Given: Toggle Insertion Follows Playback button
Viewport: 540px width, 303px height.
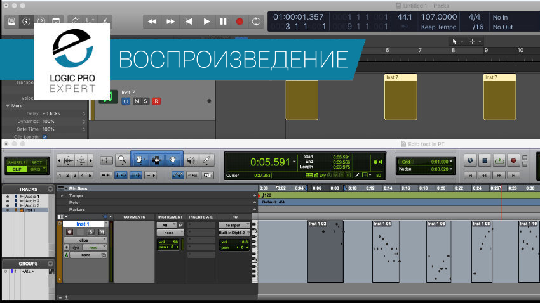Looking at the screenshot, I should (x=151, y=175).
